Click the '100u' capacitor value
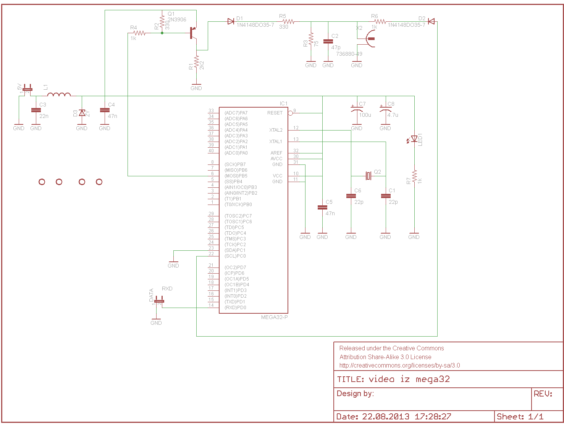 coord(365,115)
